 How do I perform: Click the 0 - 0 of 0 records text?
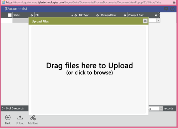coord(13,108)
